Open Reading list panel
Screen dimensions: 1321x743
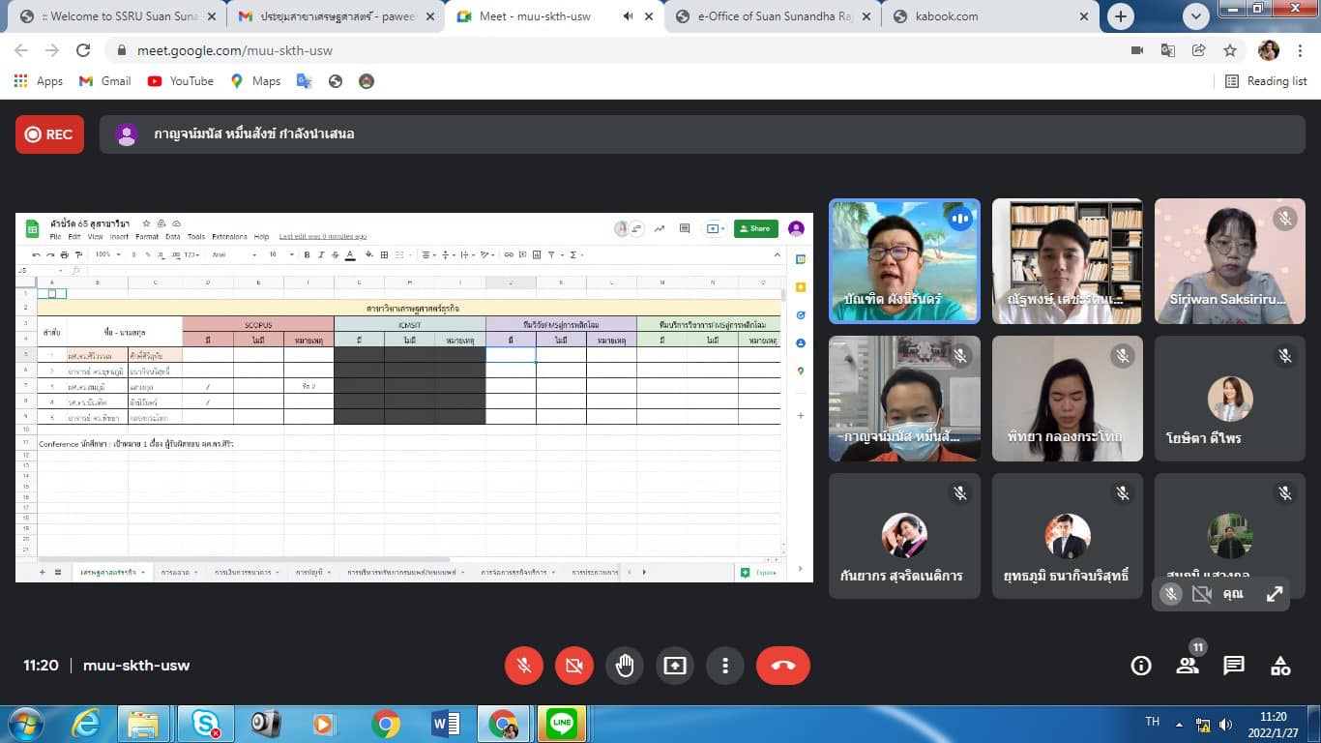(1266, 81)
